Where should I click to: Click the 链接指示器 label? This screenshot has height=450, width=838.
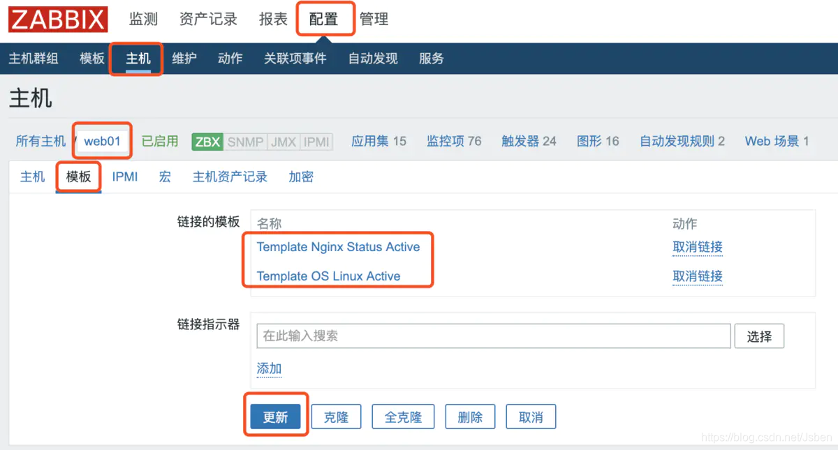[x=208, y=324]
